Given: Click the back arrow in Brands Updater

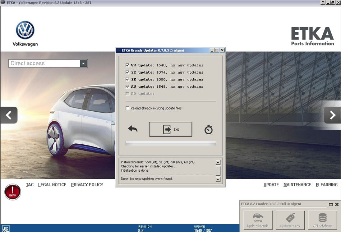Looking at the screenshot, I should [x=133, y=129].
